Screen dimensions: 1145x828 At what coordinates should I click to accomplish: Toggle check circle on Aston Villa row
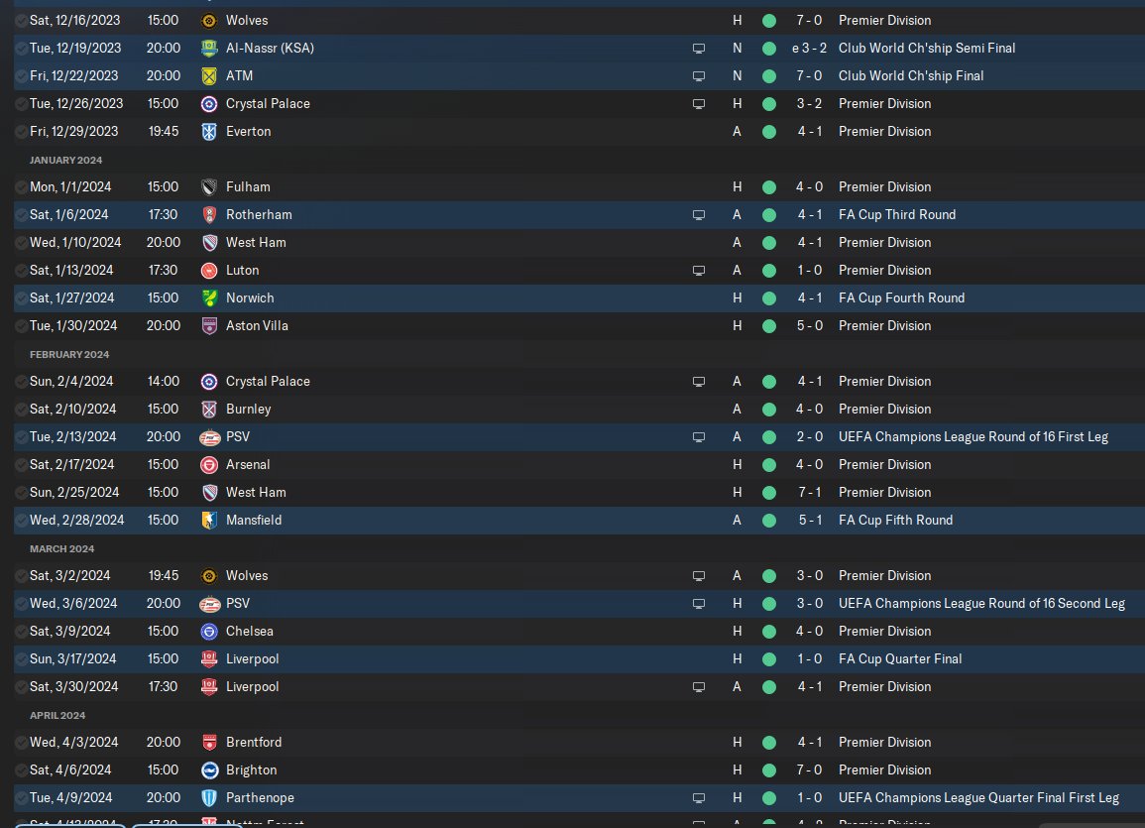pyautogui.click(x=22, y=325)
